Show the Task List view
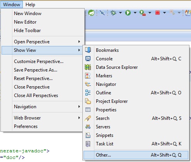The height and width of the screenshot is (162, 191). click(136, 144)
